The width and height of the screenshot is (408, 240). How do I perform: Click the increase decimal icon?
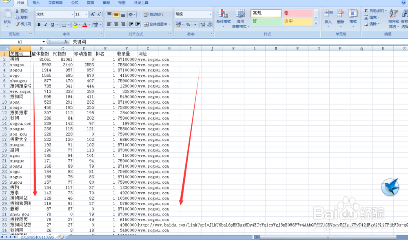(x=203, y=24)
